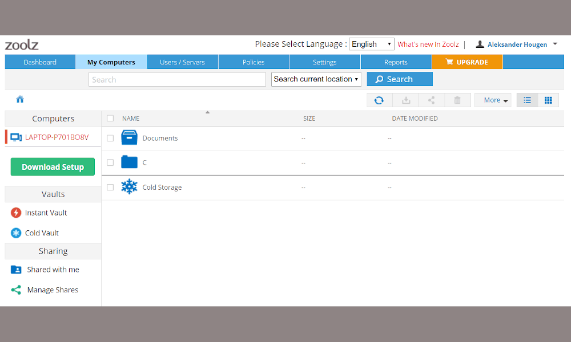Click the Computers section header

(53, 119)
